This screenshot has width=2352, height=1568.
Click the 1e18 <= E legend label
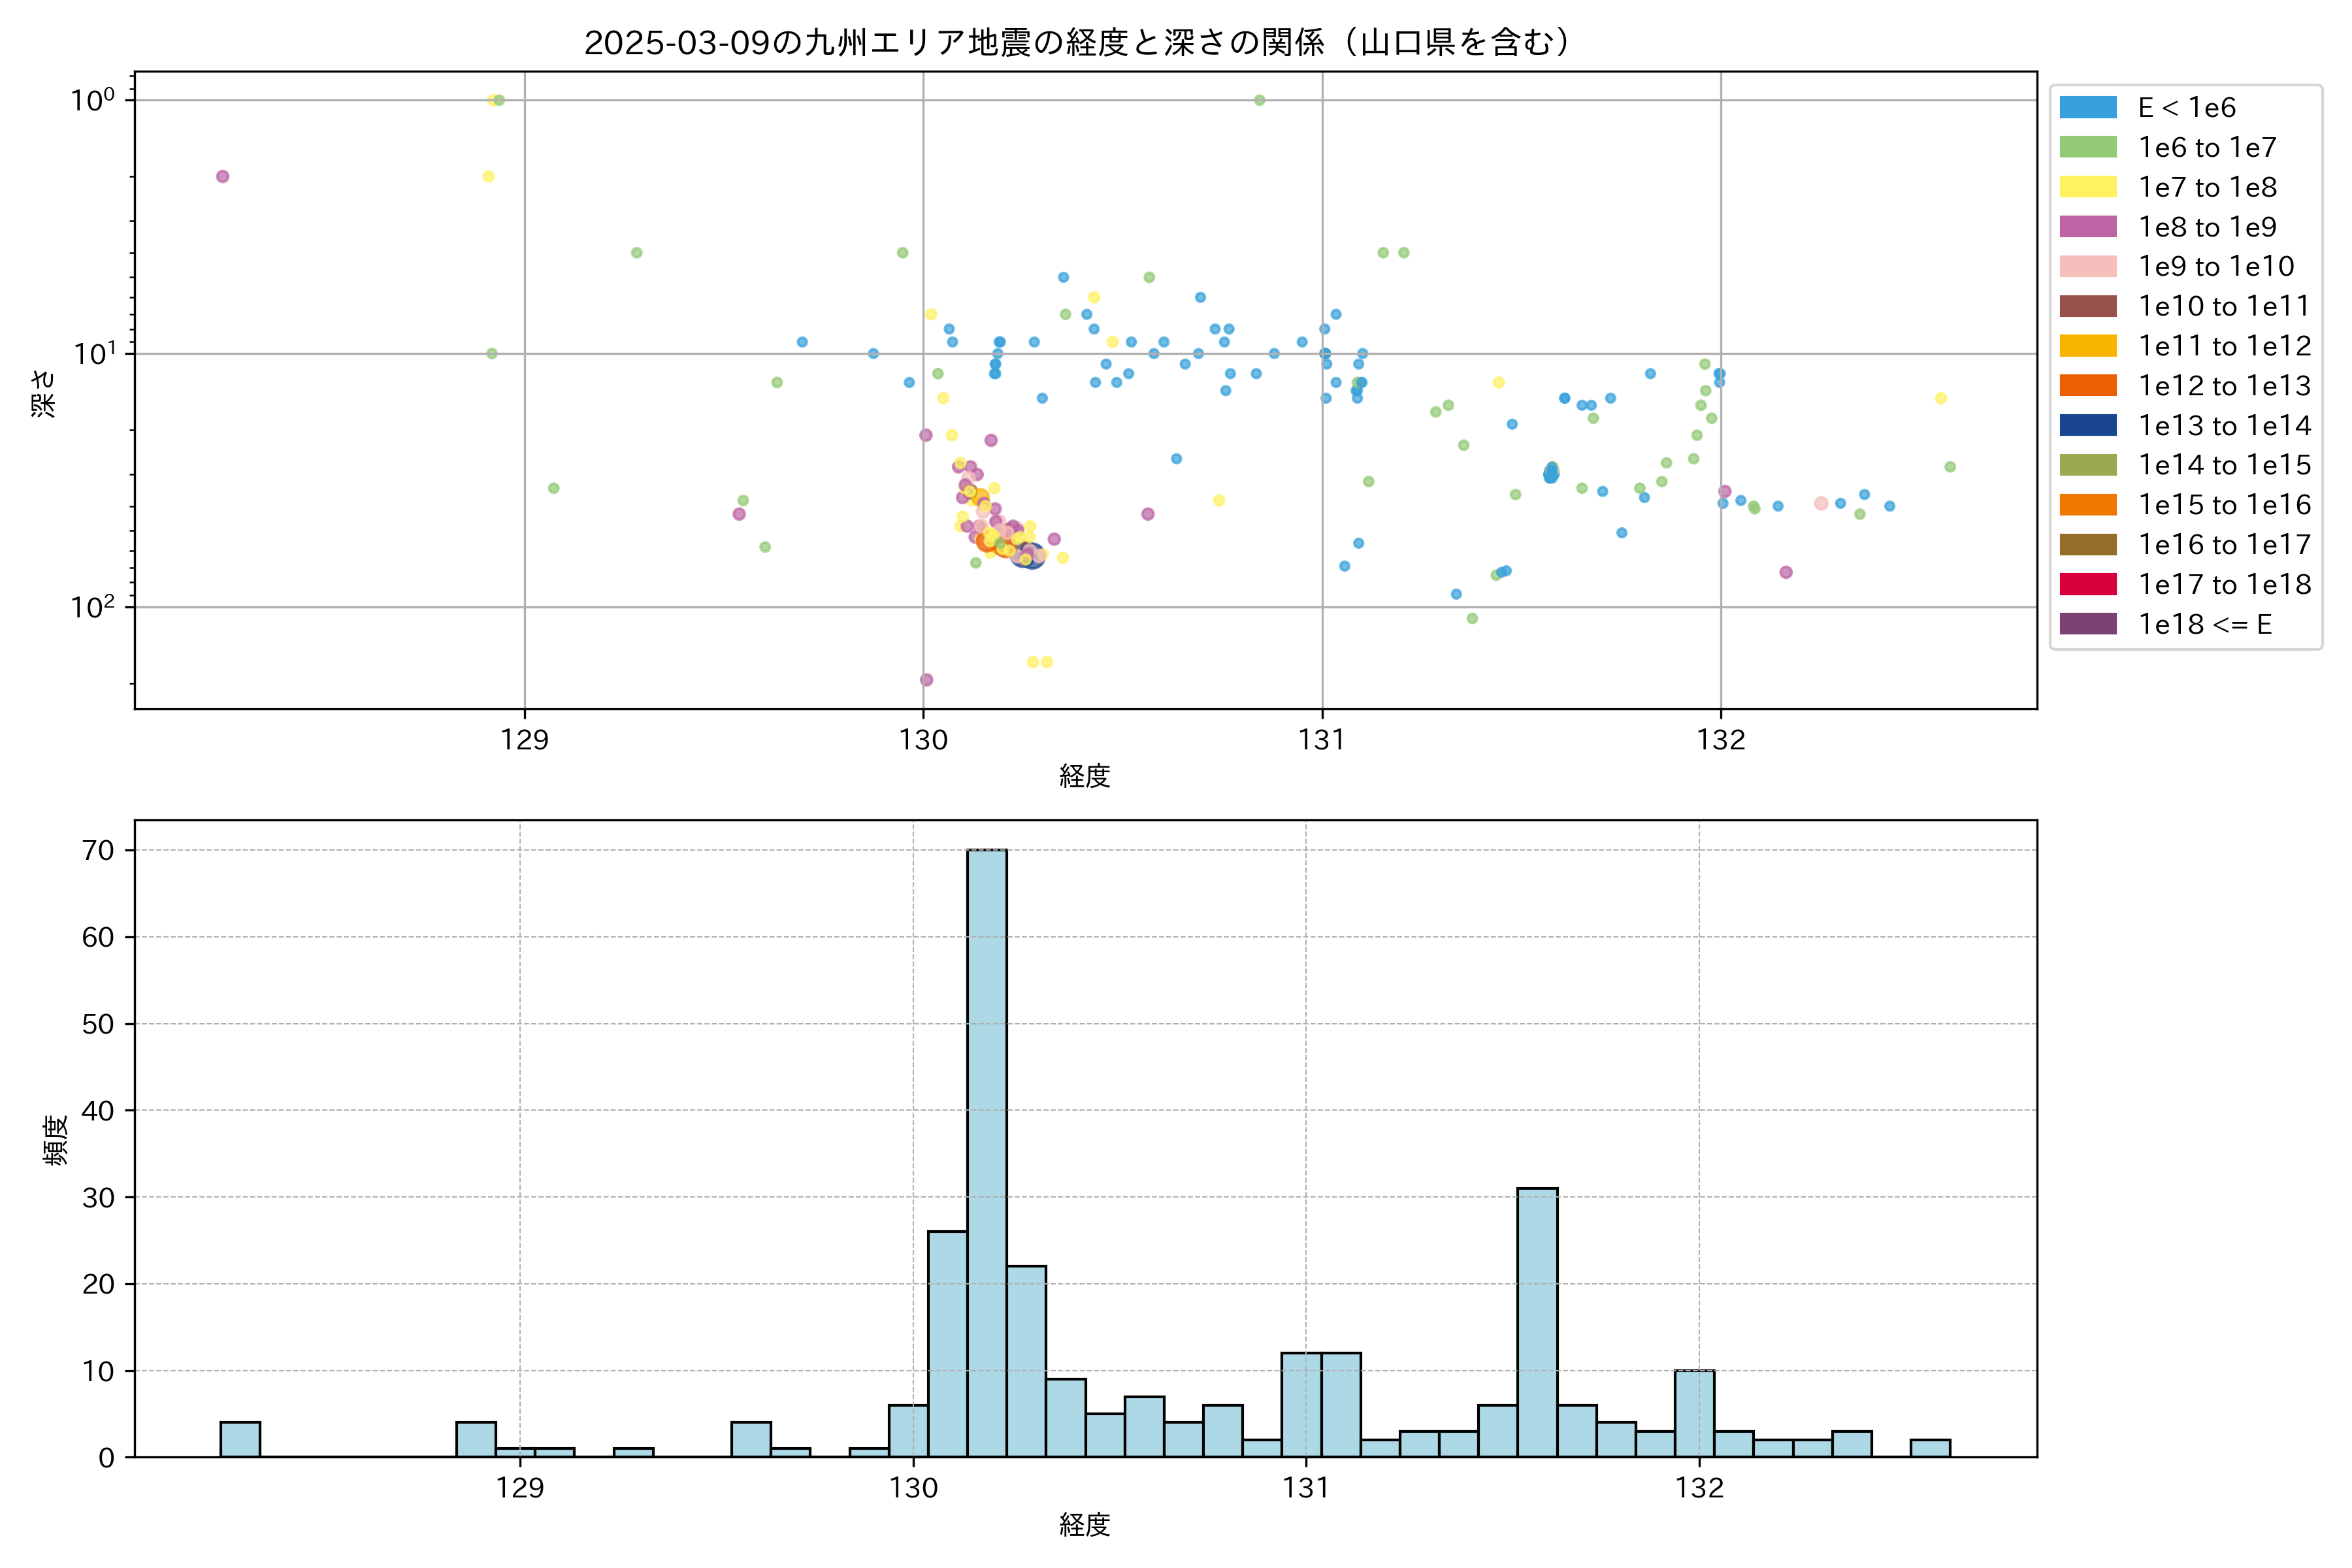pos(2204,624)
